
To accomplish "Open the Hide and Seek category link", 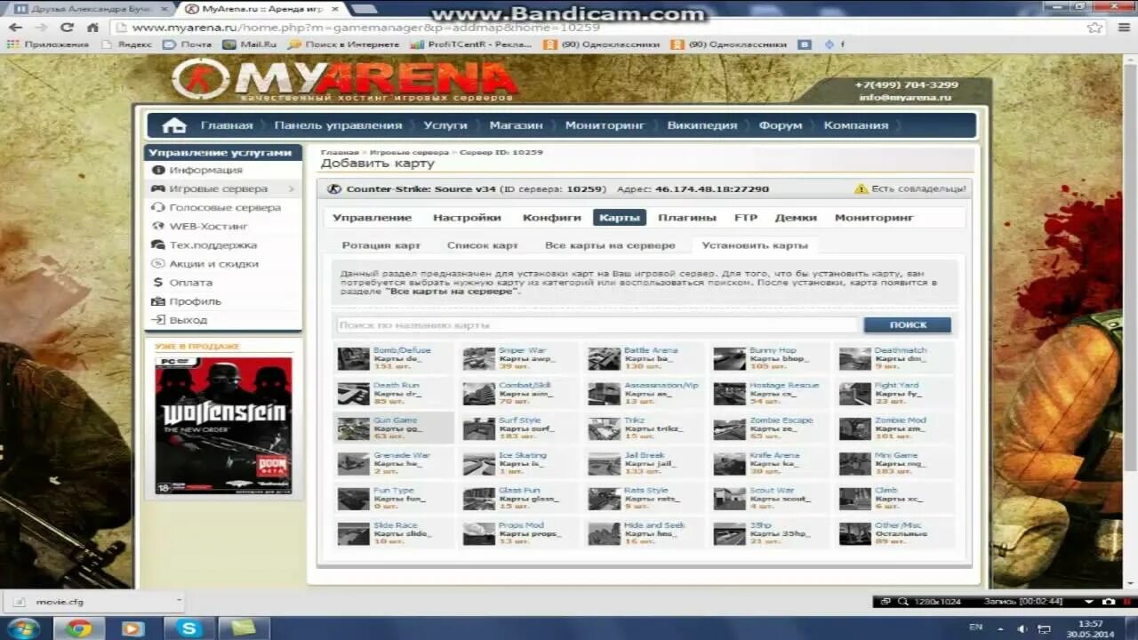I will pos(654,525).
